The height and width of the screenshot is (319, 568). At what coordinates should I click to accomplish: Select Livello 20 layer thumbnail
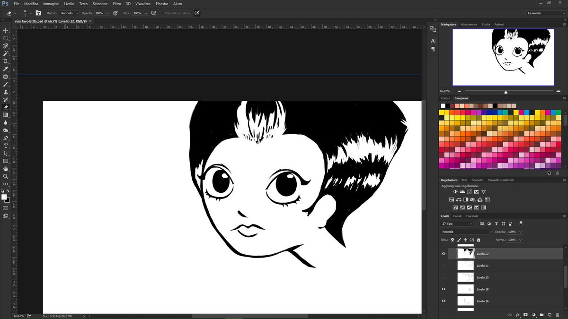point(466,277)
